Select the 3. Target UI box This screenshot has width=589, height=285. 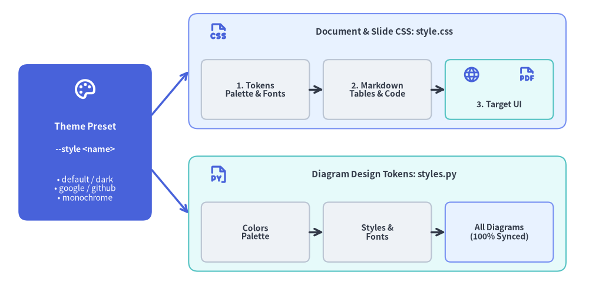point(499,90)
